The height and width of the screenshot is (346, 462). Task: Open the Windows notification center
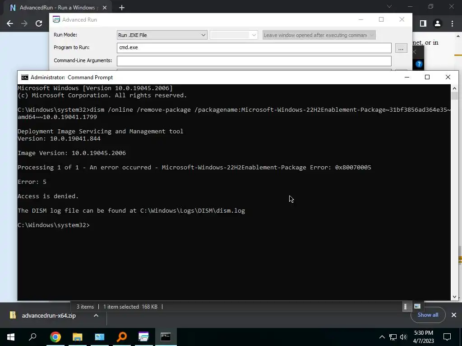point(447,337)
